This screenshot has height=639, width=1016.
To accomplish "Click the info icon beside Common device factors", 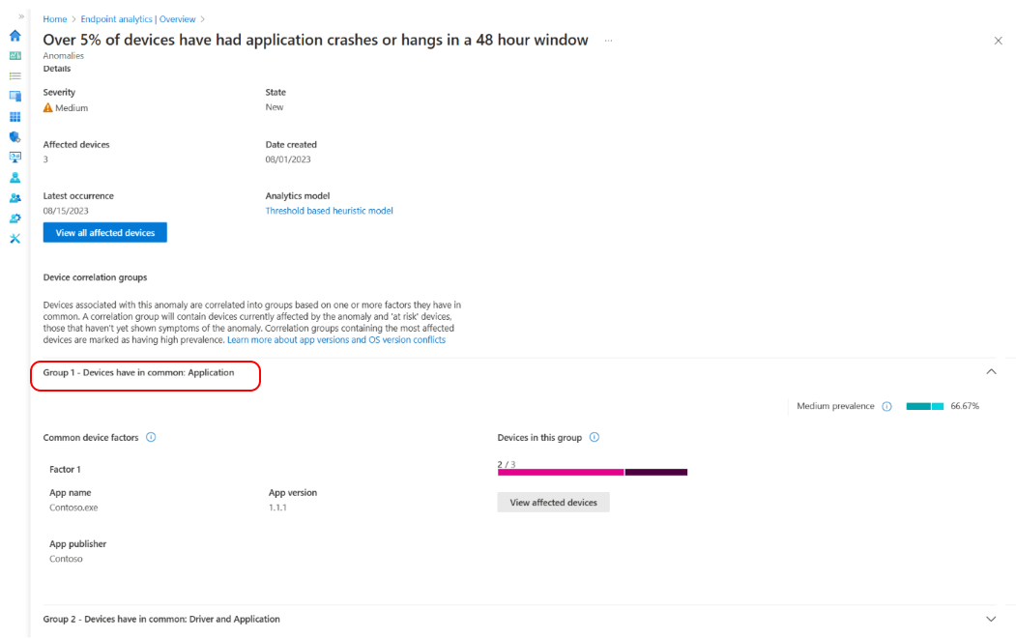I will (151, 438).
